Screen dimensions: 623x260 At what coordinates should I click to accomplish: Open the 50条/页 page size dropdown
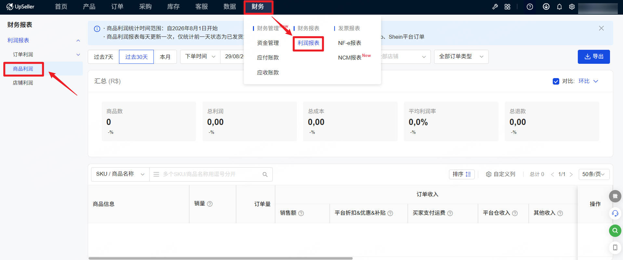point(594,174)
